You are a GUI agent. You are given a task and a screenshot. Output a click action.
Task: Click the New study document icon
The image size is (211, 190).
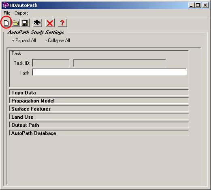click(6, 23)
